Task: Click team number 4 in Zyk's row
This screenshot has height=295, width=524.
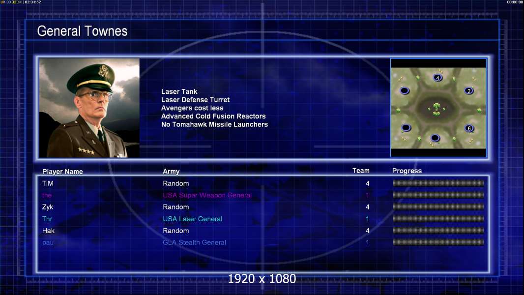Action: click(368, 207)
